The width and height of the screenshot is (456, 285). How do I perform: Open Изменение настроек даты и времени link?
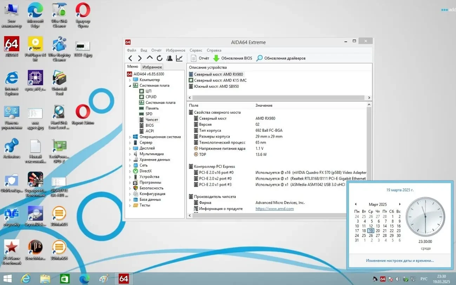400,260
